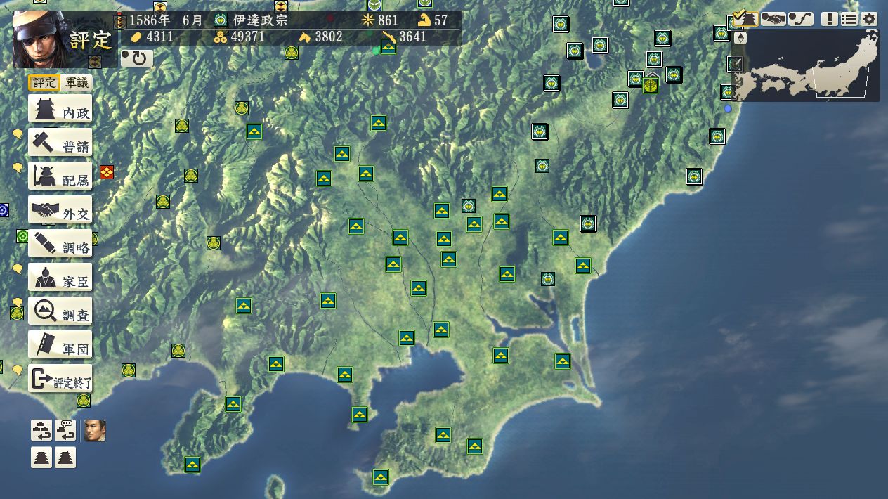The height and width of the screenshot is (499, 888).
Task: Open the list icon near the minimap
Action: tap(849, 19)
